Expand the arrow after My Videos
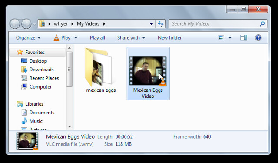Screen dimensions: 278x163 (104, 24)
